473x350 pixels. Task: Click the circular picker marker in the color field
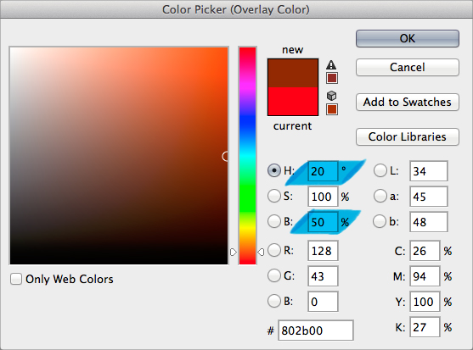click(225, 156)
